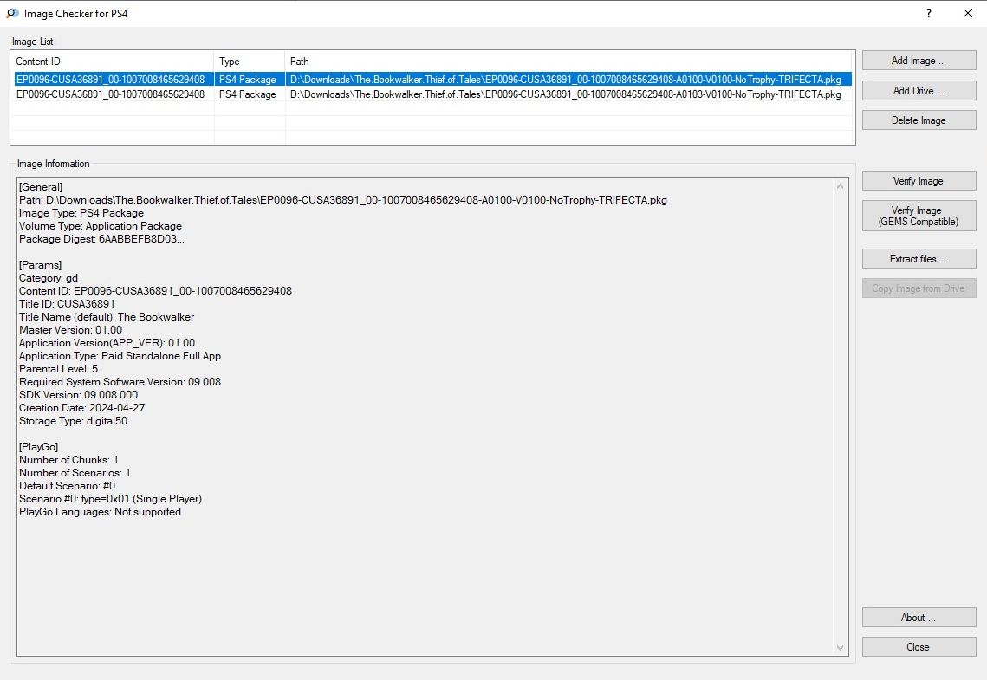The height and width of the screenshot is (680, 987).
Task: Click the Application Version(APP_VER) line
Action: point(107,343)
